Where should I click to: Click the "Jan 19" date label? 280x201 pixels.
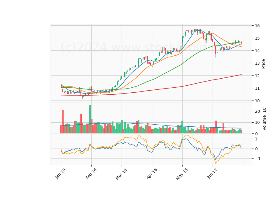click(61, 174)
